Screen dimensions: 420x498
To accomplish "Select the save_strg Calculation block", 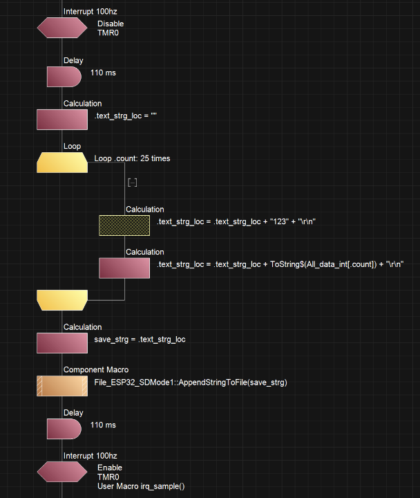I will [62, 343].
